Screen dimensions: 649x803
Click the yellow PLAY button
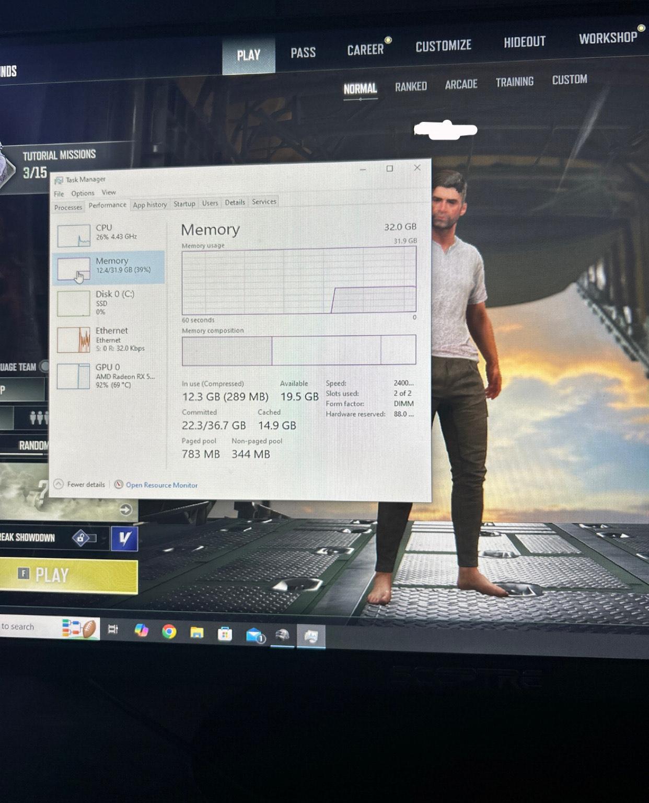(68, 576)
